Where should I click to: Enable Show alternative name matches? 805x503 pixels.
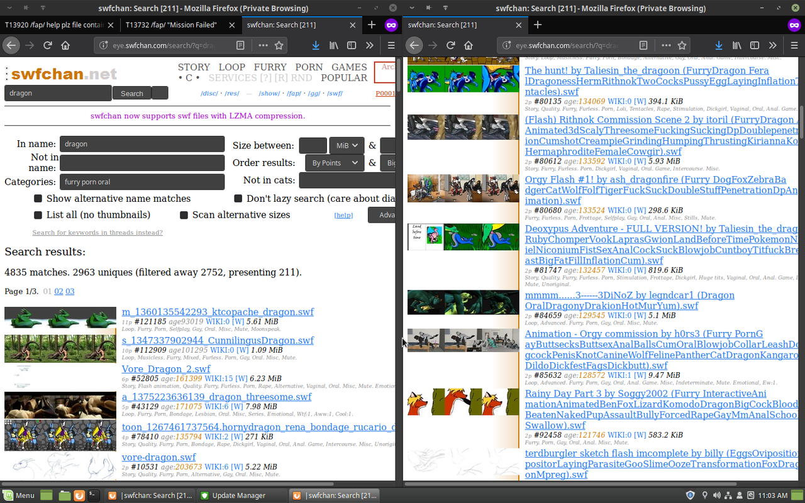[38, 198]
